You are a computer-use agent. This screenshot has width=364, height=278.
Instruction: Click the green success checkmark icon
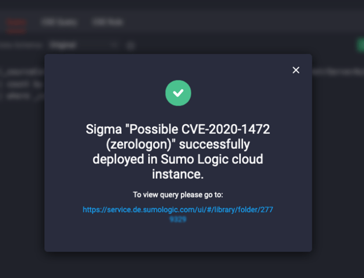point(178,93)
